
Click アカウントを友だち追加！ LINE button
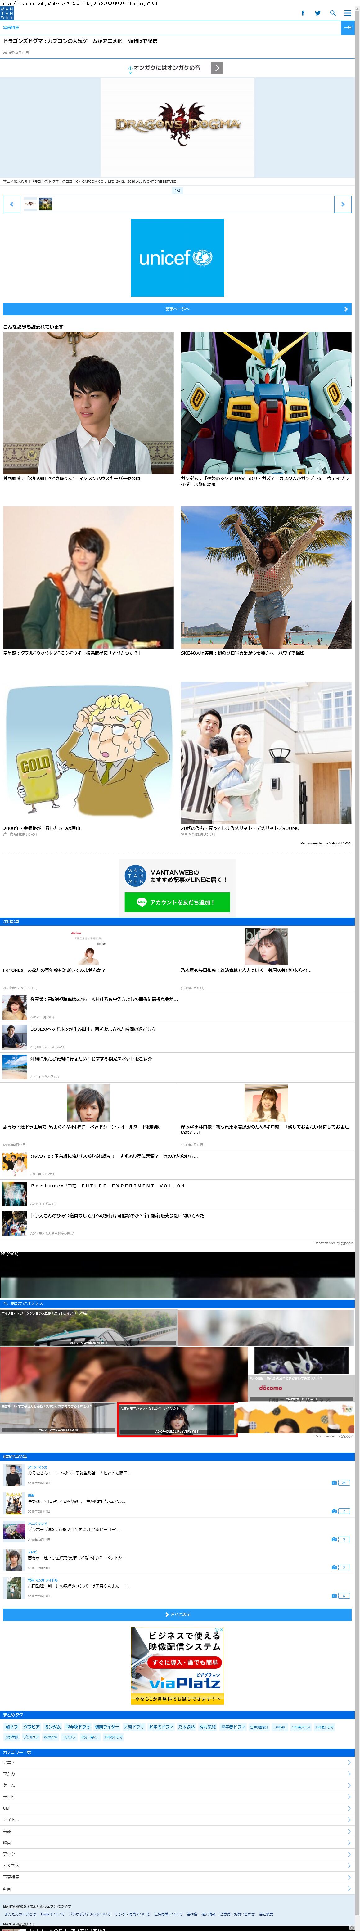[x=177, y=902]
